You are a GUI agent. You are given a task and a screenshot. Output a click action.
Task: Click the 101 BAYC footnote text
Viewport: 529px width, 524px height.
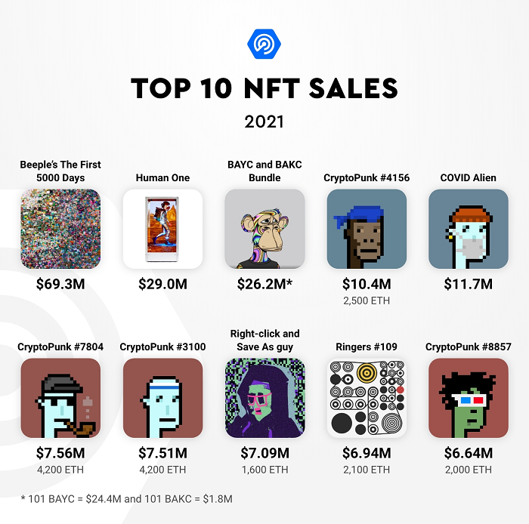point(127,499)
